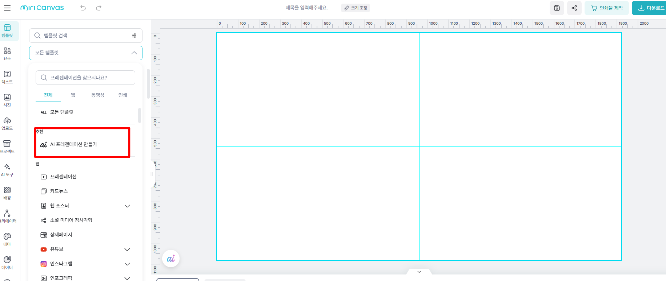Go to Miri Canvas home logo
Screen dimensions: 666x281
click(42, 8)
